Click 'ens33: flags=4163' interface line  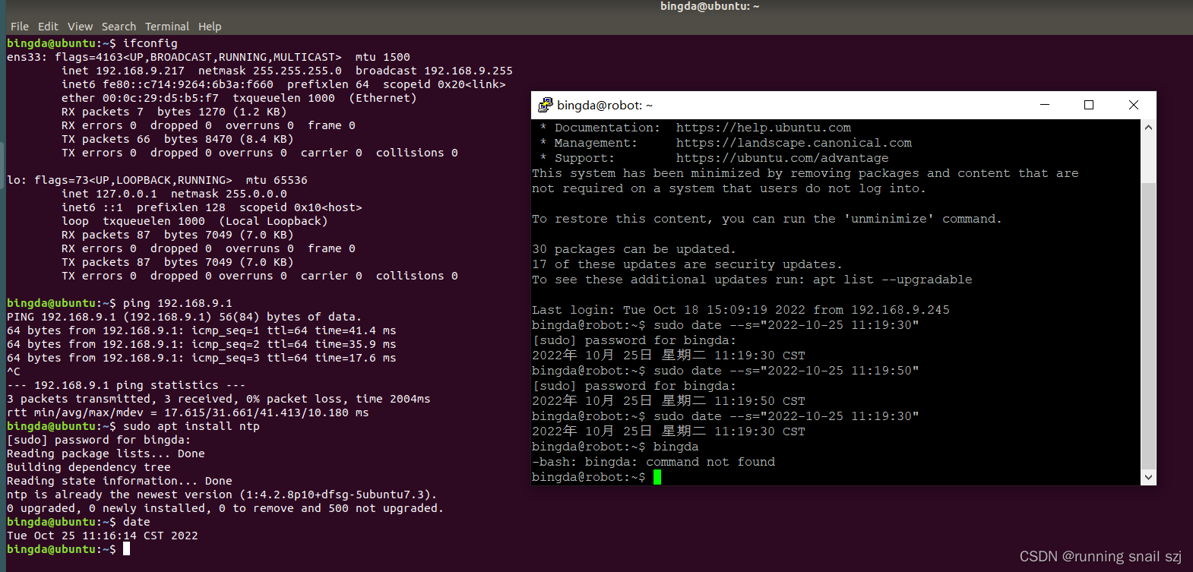click(208, 57)
